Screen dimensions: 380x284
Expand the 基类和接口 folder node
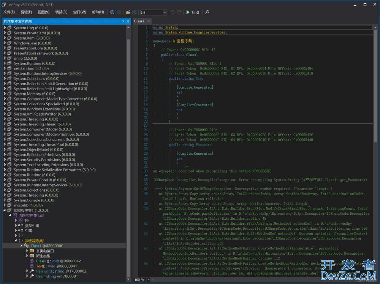(27, 251)
